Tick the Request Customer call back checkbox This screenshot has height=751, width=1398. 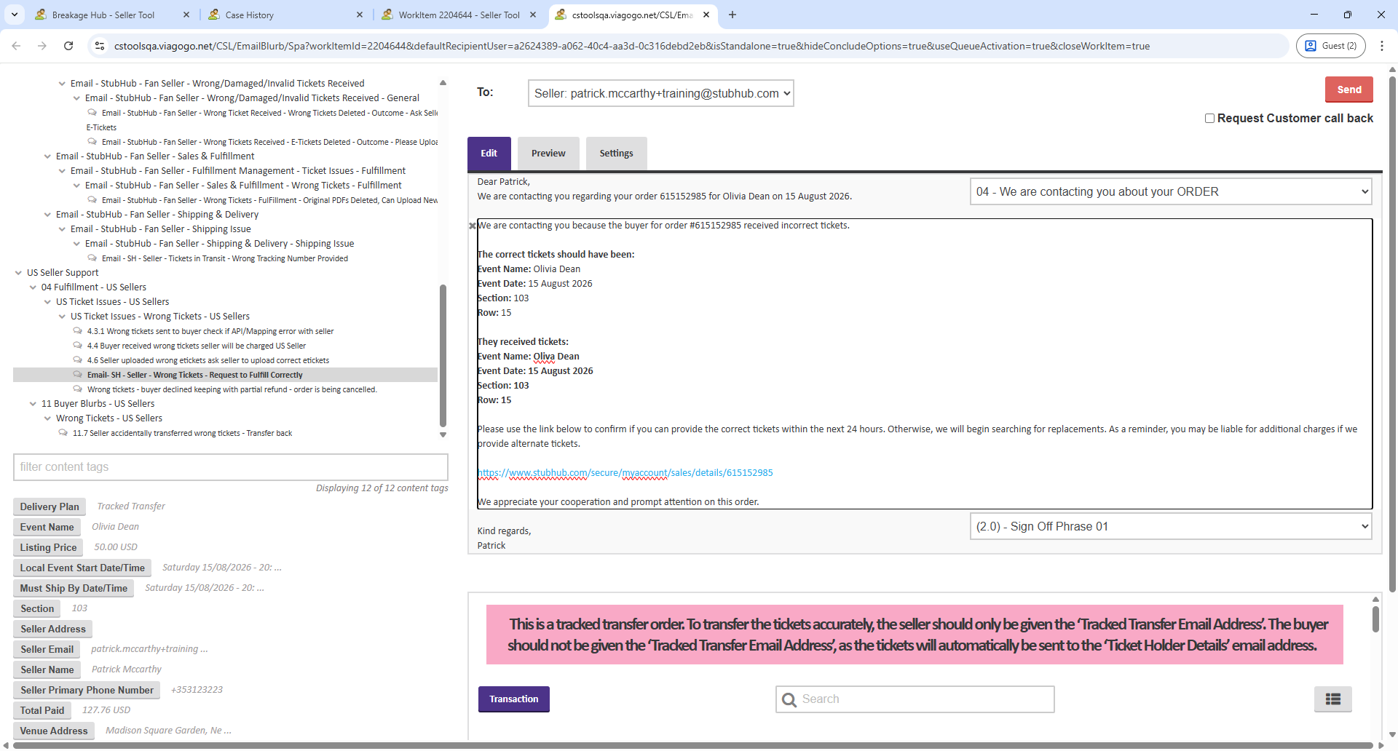coord(1209,119)
